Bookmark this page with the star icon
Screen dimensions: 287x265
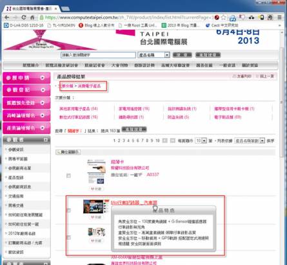point(224,17)
